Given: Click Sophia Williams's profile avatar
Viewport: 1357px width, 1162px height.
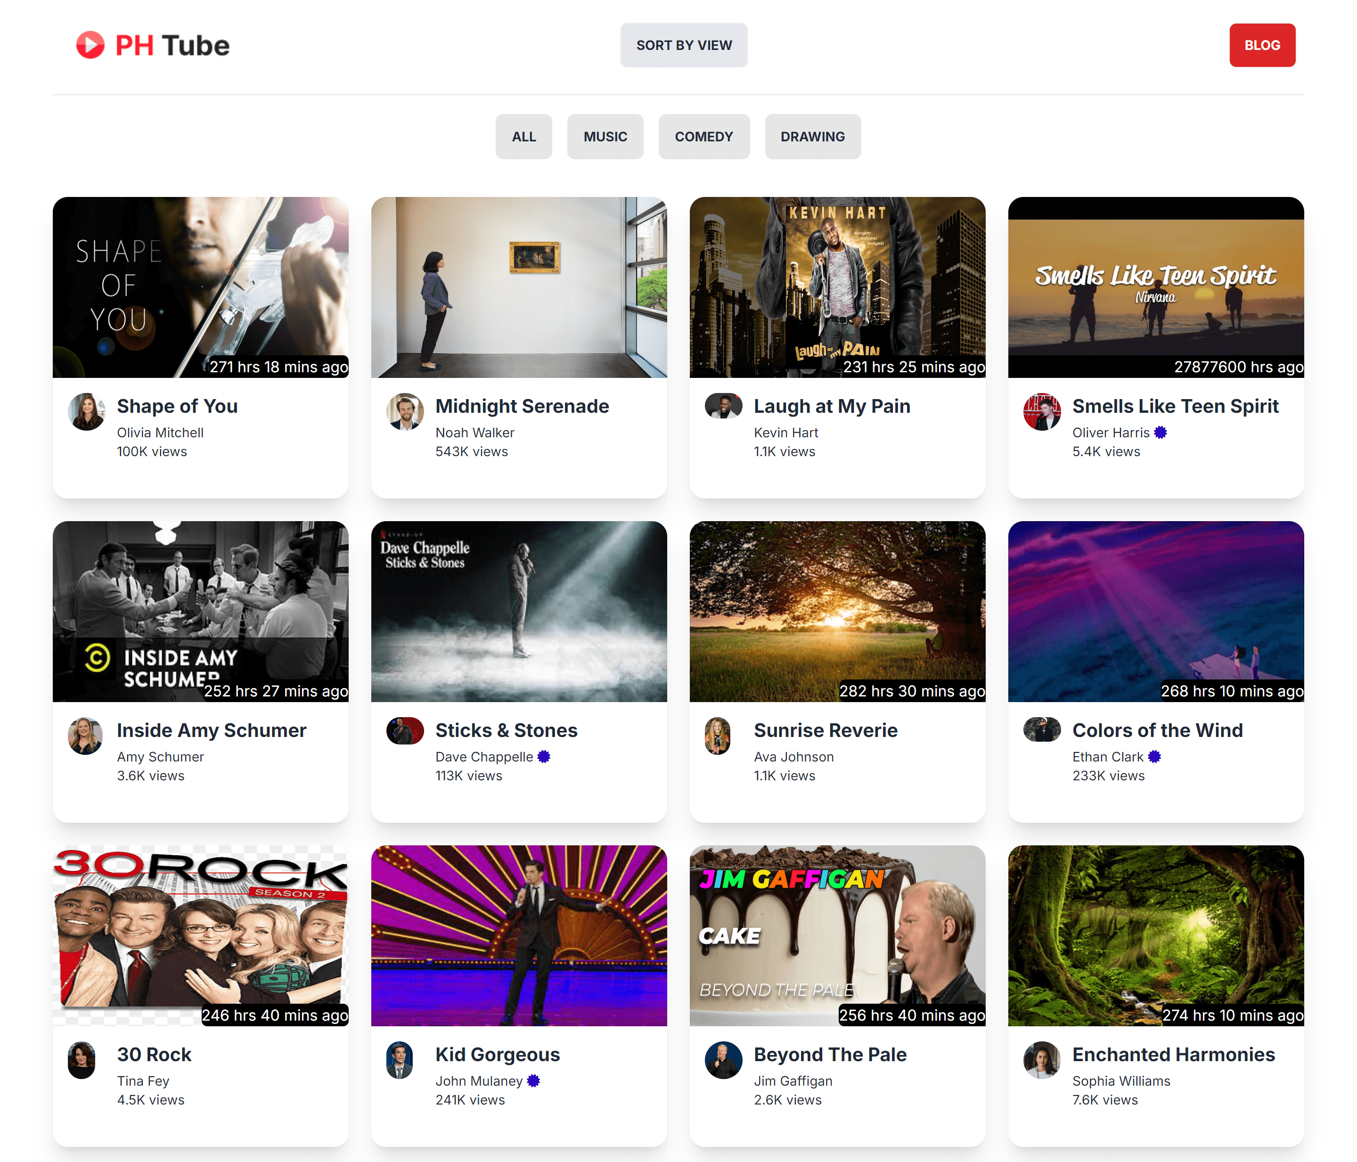Looking at the screenshot, I should pos(1041,1061).
